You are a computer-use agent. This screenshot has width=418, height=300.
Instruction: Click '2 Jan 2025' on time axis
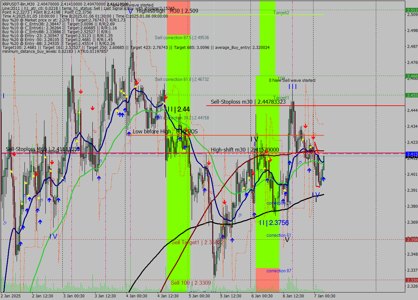point(11,296)
